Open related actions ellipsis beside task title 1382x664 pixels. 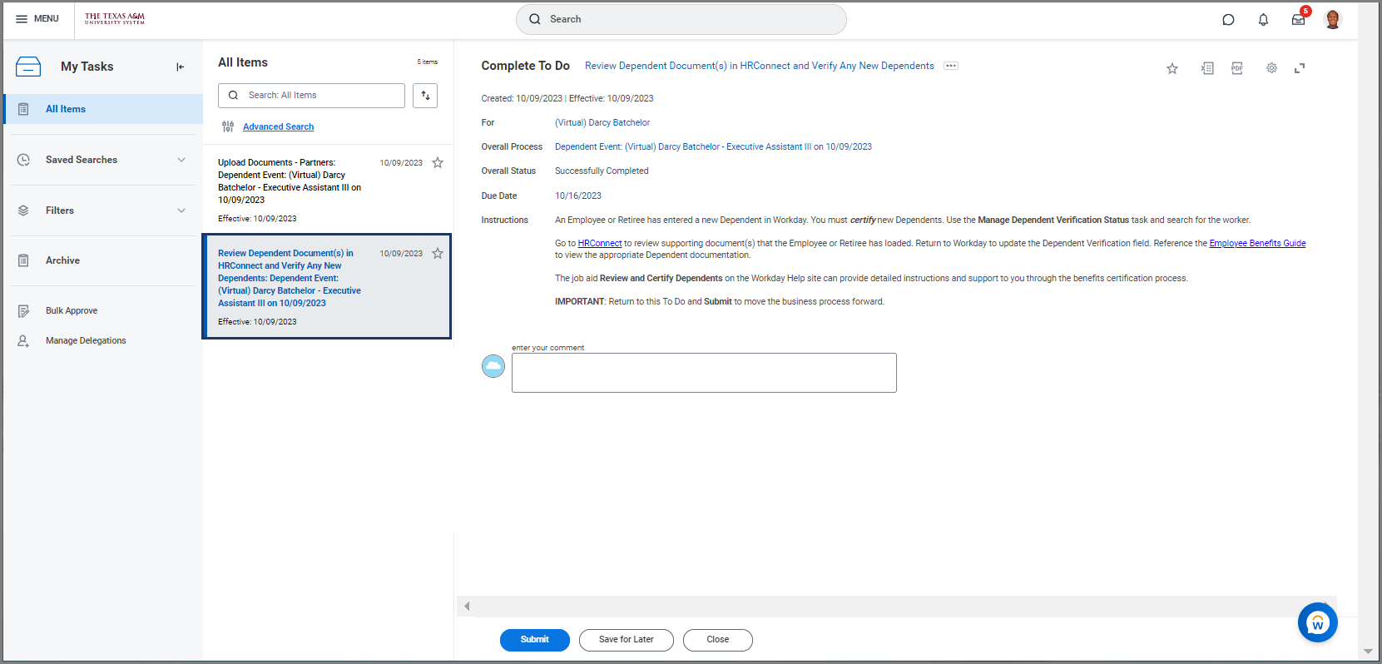click(951, 66)
